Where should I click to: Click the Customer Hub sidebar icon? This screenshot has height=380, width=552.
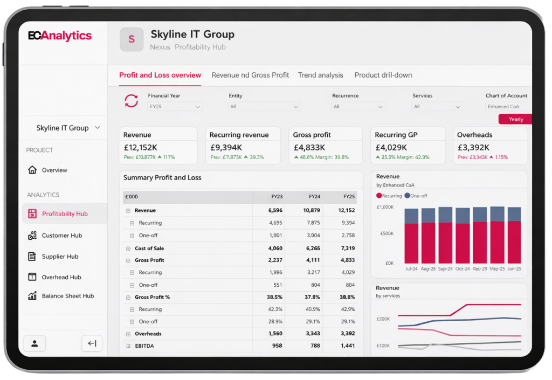tap(32, 236)
